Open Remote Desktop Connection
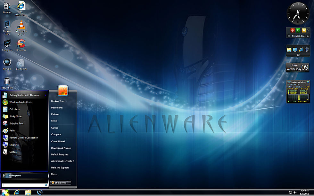 pos(24,138)
